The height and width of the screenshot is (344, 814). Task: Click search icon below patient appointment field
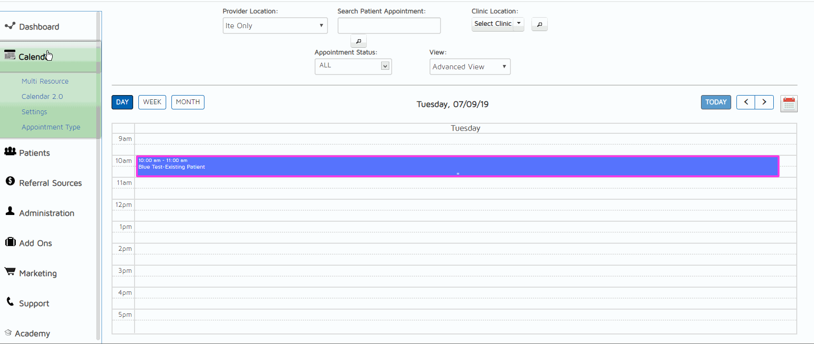tap(358, 41)
